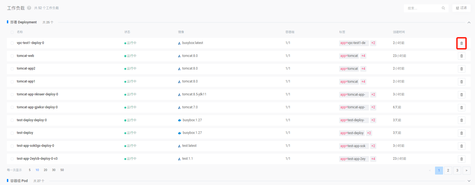Jump to page 3 of the list
This screenshot has height=185, width=475.
point(457,170)
